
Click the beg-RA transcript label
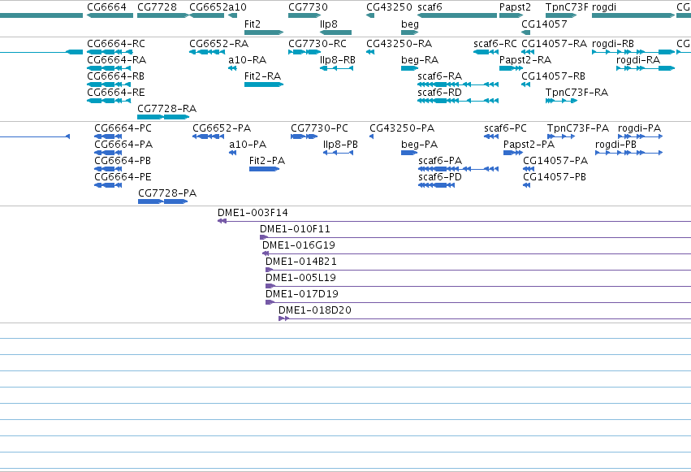pyautogui.click(x=420, y=59)
